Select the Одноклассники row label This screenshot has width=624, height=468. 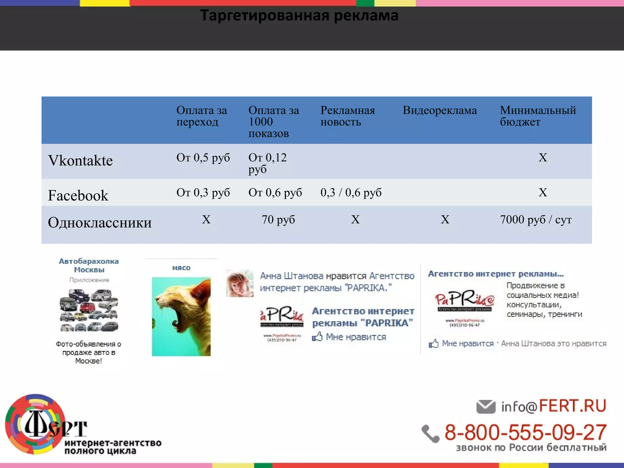(x=100, y=222)
